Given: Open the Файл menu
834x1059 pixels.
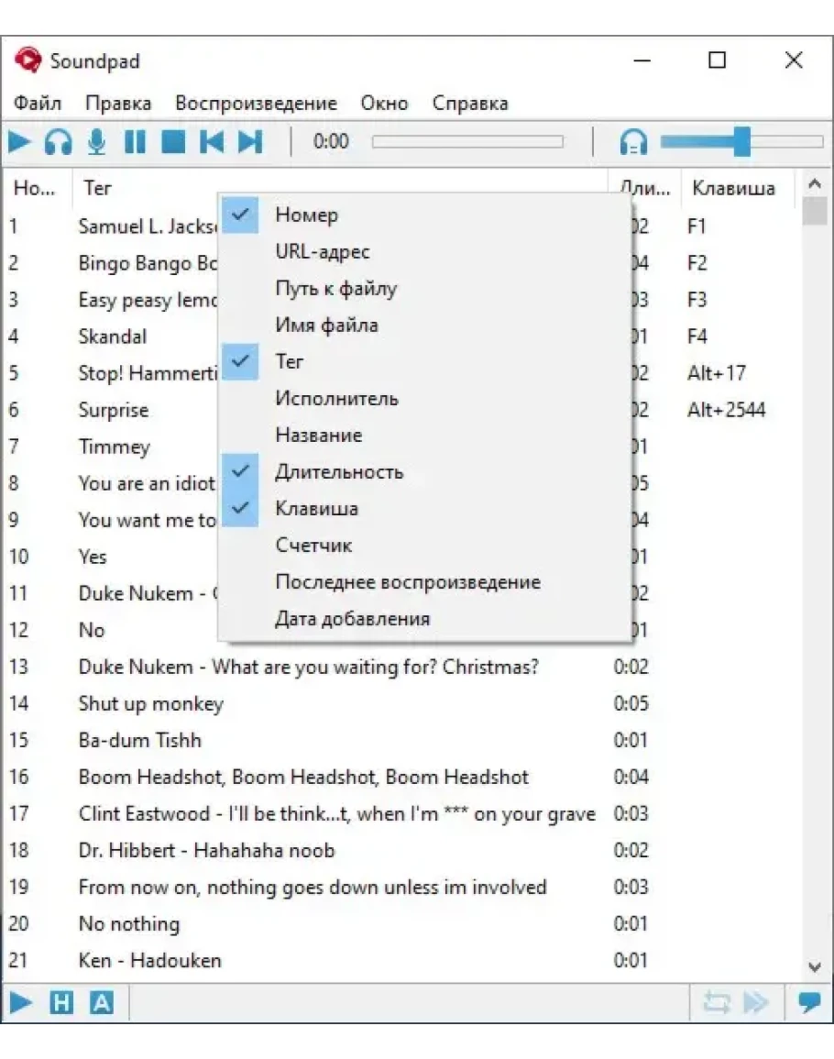Looking at the screenshot, I should pos(38,104).
